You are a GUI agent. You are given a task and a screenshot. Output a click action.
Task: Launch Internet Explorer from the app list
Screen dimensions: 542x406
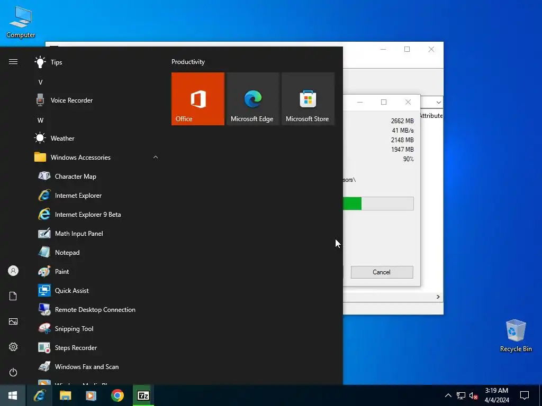97,196
